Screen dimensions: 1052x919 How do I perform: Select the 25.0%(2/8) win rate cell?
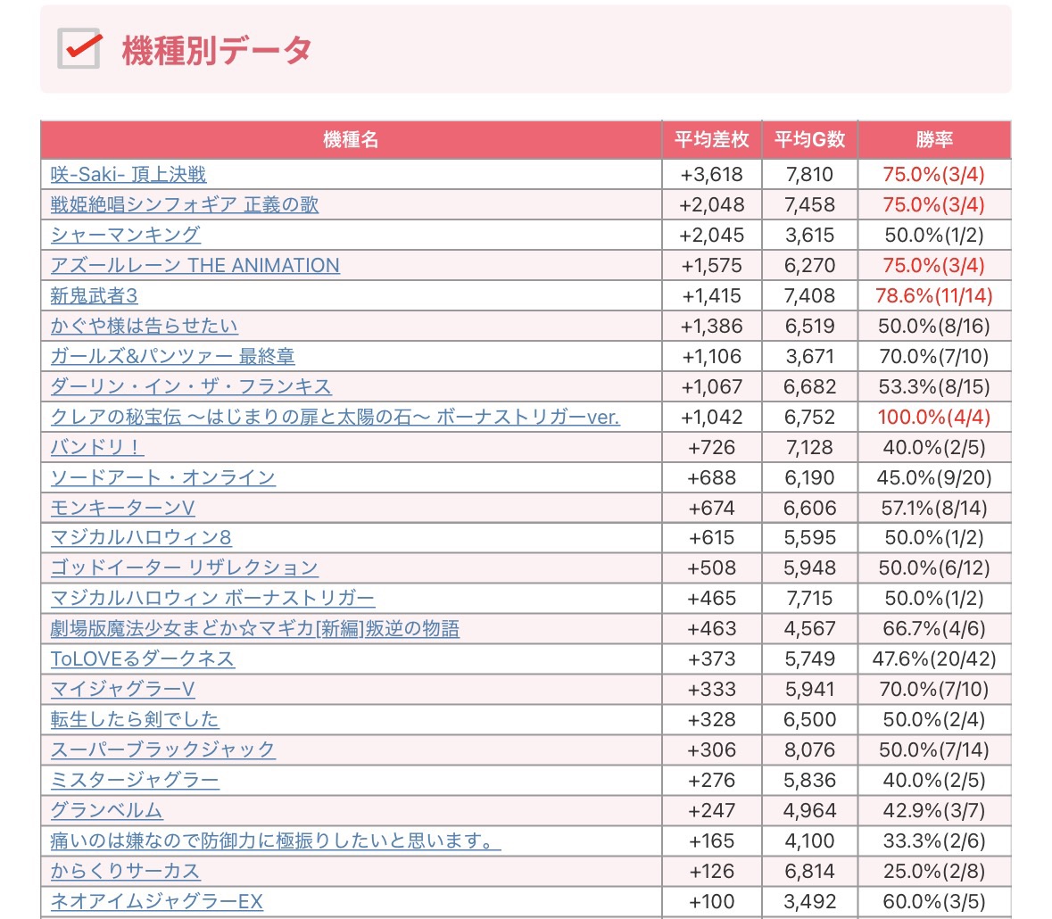[x=934, y=872]
